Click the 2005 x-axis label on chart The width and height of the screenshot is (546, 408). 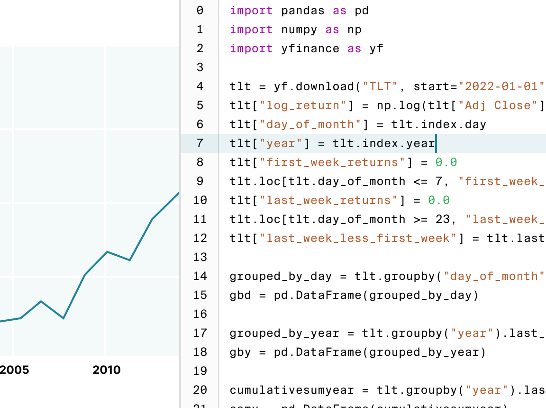[x=14, y=370]
